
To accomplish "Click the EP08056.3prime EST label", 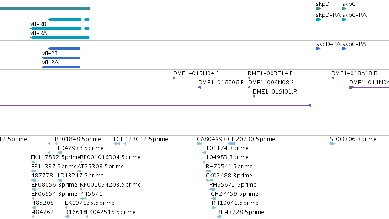I will coord(54,185).
